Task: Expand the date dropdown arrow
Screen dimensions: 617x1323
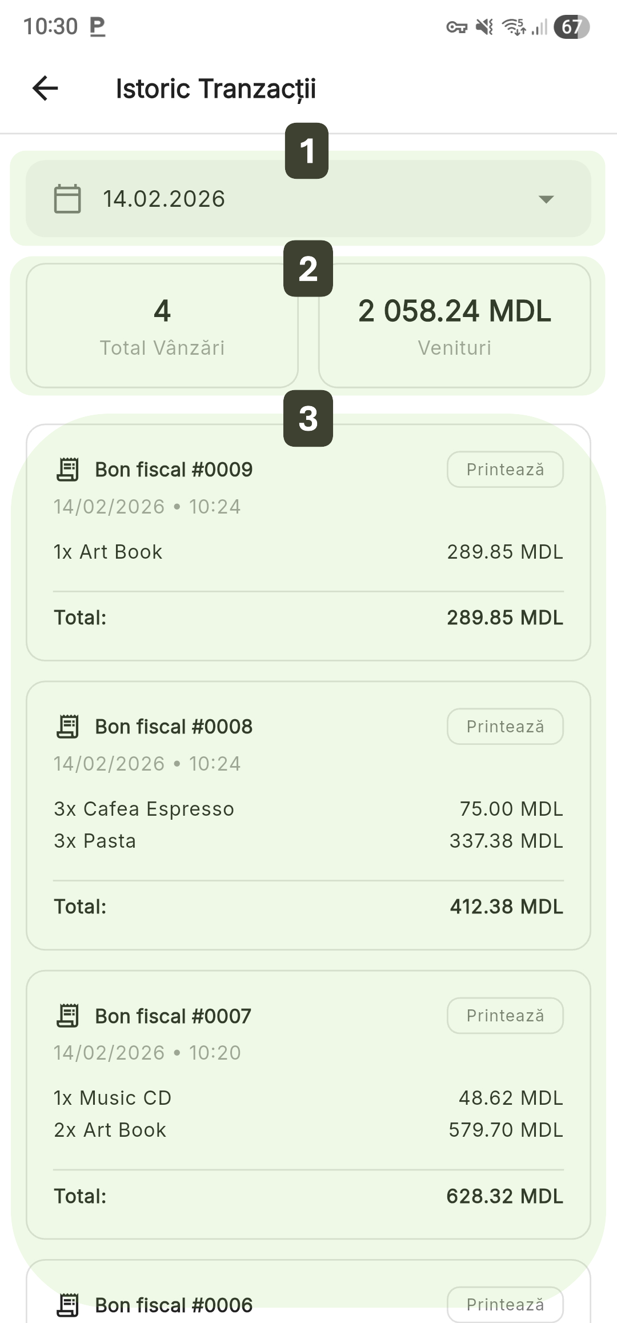Action: click(x=546, y=199)
